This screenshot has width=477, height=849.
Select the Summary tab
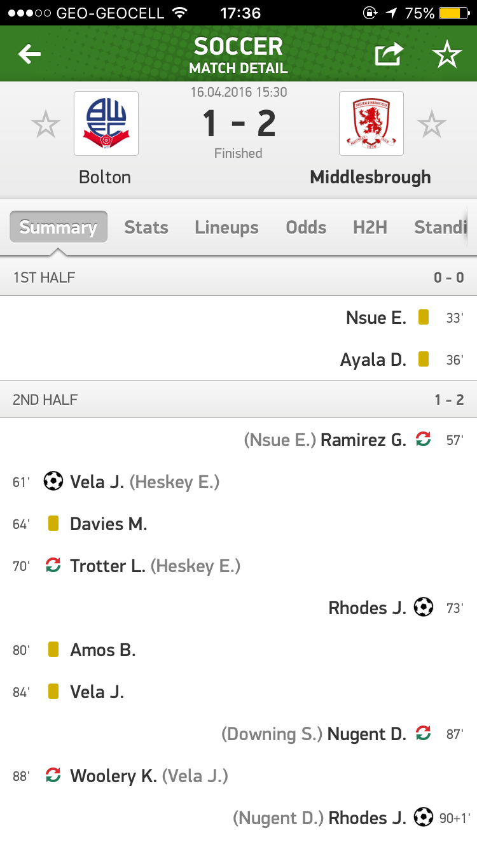coord(58,227)
